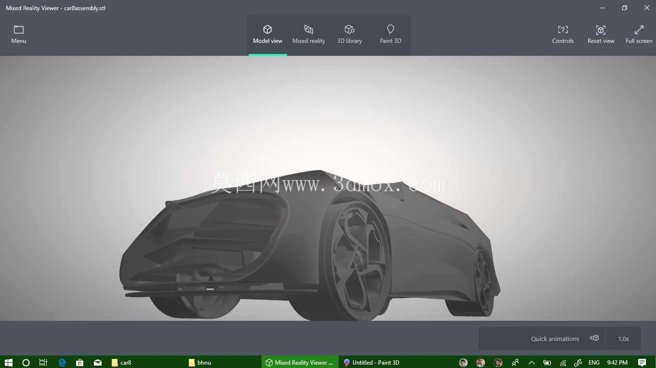
Task: Switch to the bhnu folder window
Action: coord(223,362)
